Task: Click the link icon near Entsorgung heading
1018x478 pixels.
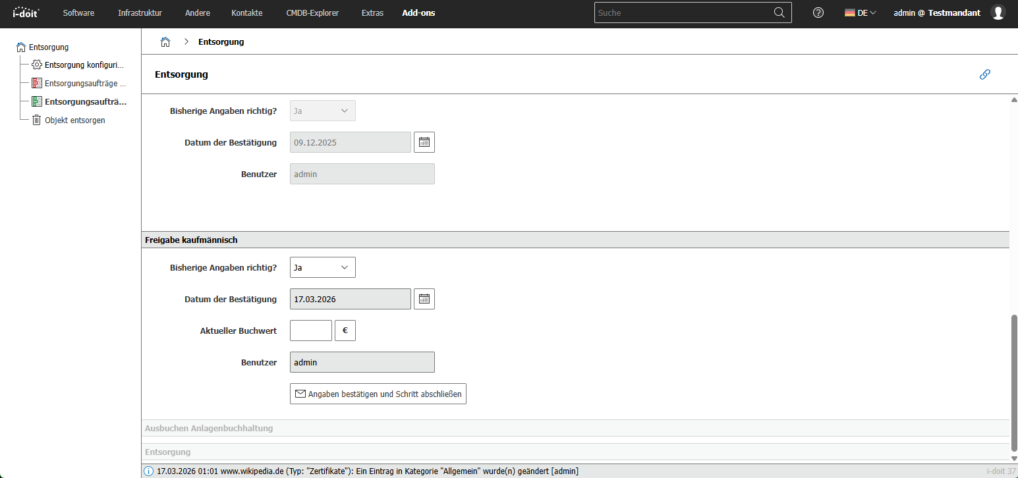Action: click(x=984, y=74)
